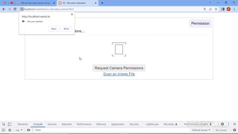Open the Security tab in DevTools

tap(134, 124)
